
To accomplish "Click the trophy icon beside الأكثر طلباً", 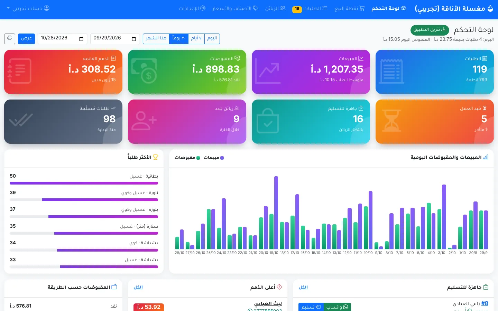I will 156,157.
